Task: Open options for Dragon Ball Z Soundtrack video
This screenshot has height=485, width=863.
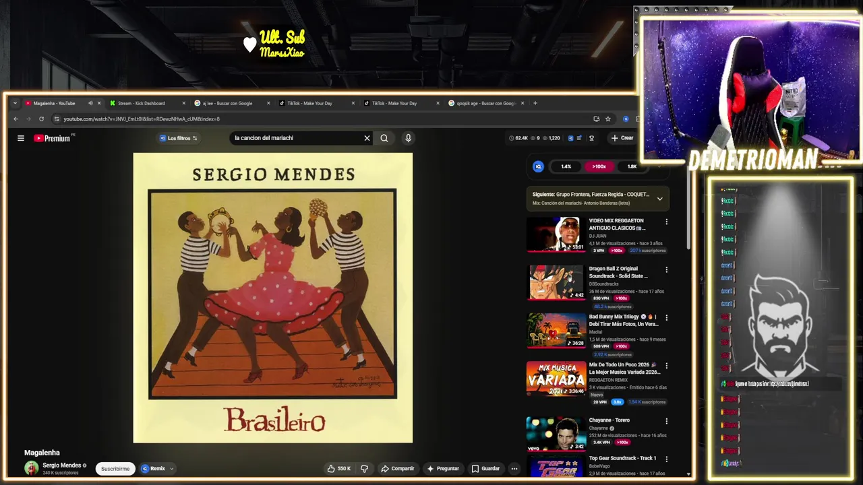Action: point(667,269)
